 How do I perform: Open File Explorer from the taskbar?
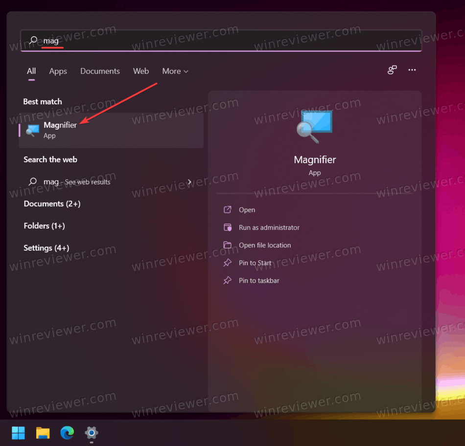tap(43, 433)
